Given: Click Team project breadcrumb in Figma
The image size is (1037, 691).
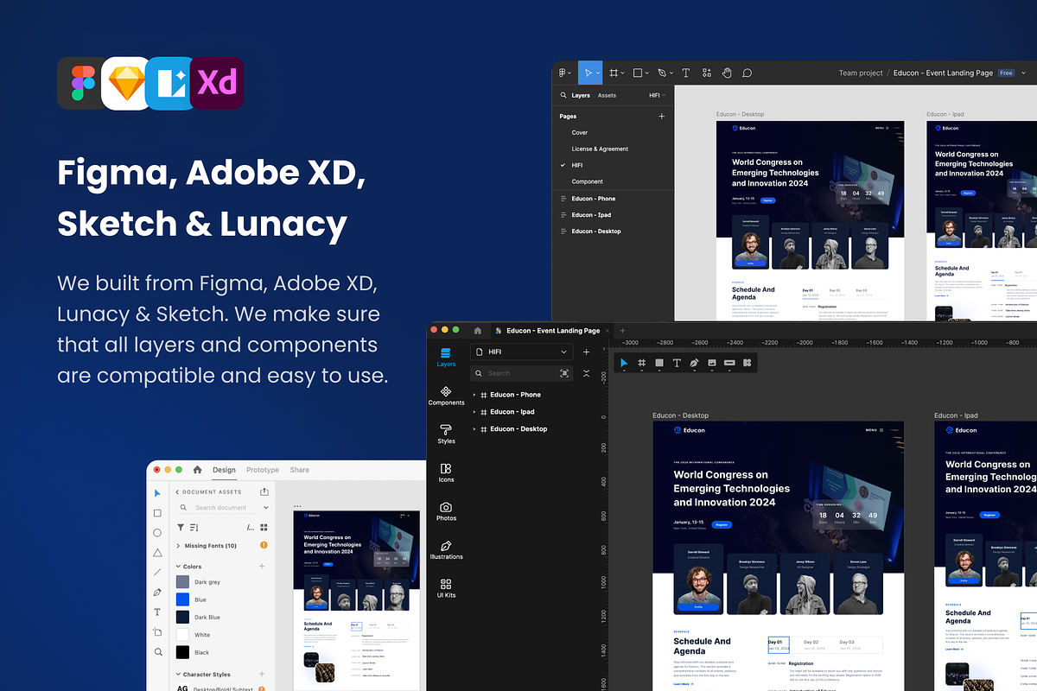Looking at the screenshot, I should (x=860, y=73).
